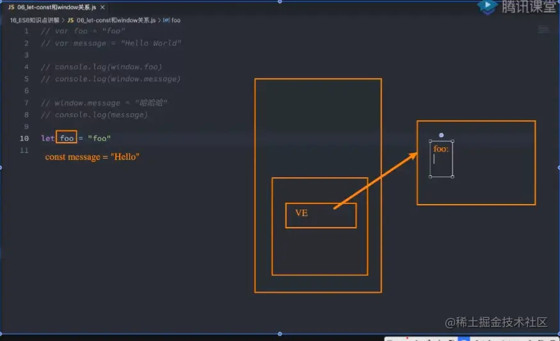Image resolution: width=560 pixels, height=341 pixels.
Task: Click the comment // console.log(message)
Action: (94, 115)
